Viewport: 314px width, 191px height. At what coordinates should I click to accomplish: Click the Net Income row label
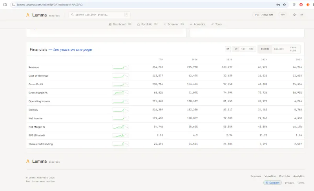35,118
